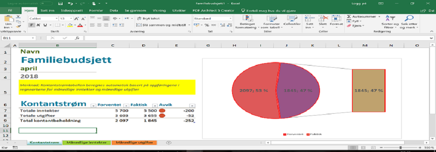Expand the Calibri font name dropdown
The height and width of the screenshot is (152, 436).
click(x=56, y=18)
